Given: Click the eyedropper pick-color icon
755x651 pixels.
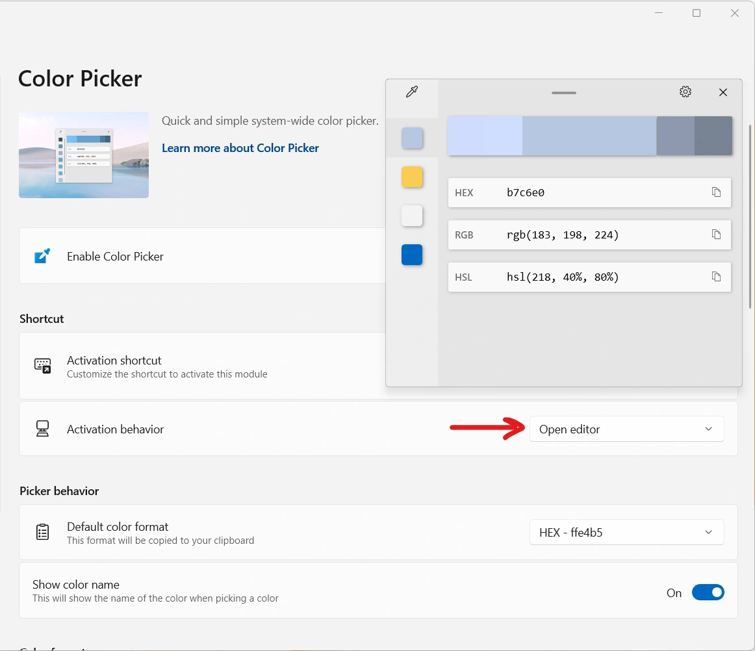Looking at the screenshot, I should point(412,92).
